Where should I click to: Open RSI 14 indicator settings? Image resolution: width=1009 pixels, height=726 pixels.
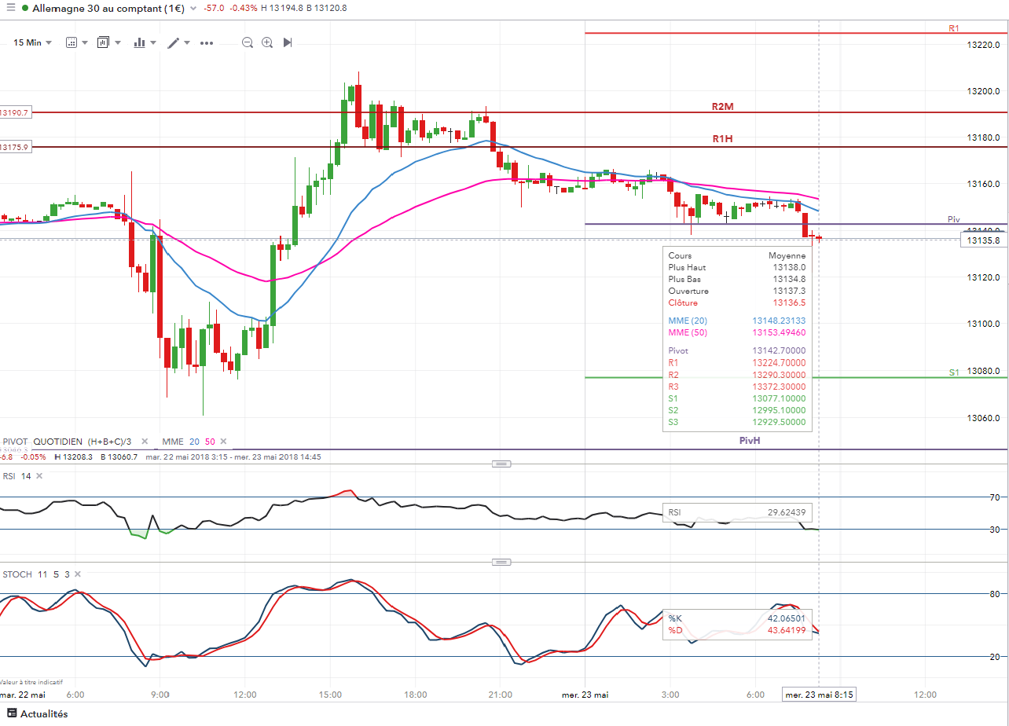point(17,476)
